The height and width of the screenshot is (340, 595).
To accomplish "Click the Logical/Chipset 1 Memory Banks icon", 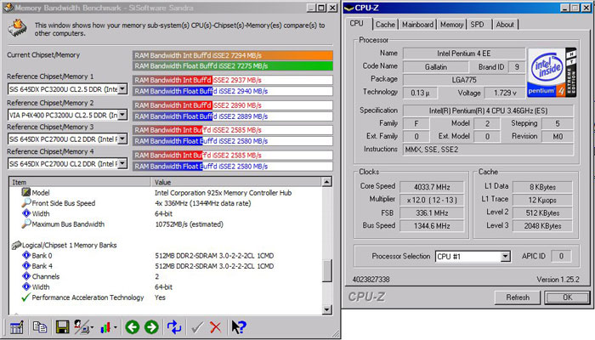I will (16, 245).
